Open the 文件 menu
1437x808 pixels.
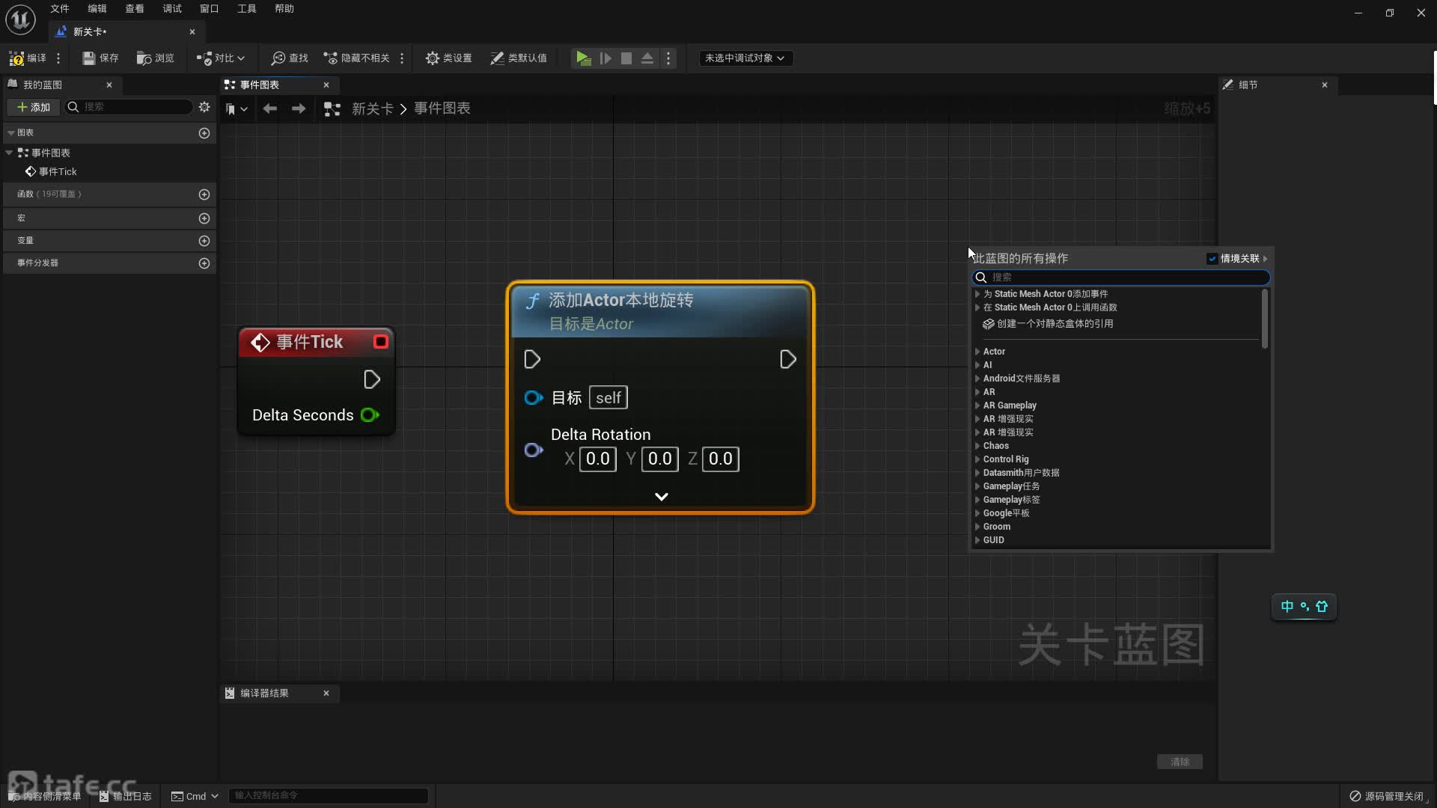coord(60,8)
